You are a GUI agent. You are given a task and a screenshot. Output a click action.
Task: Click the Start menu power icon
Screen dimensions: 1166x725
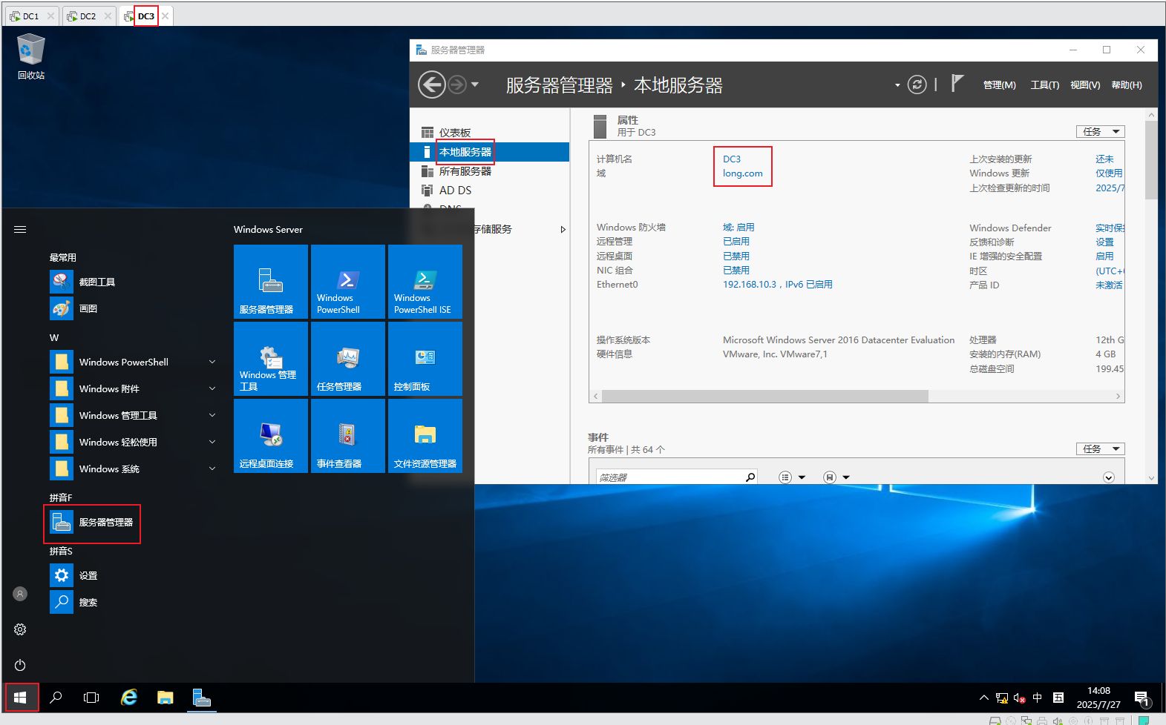click(20, 665)
